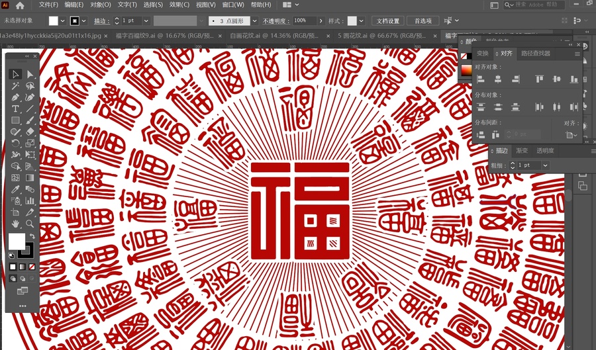Select the Slice tool
Screen dimensions: 596x350
(30, 212)
